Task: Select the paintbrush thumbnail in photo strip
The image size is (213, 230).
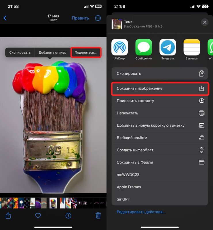Action: [53, 203]
